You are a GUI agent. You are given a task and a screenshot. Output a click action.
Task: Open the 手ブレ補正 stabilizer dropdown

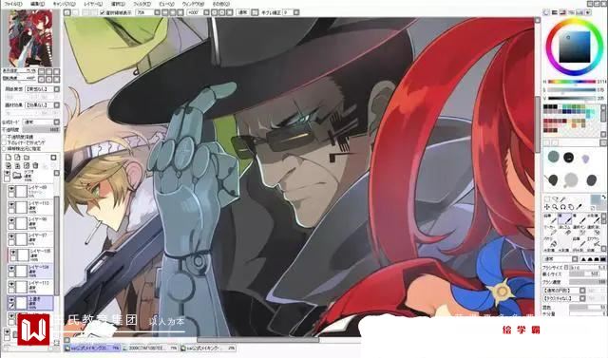pos(296,12)
